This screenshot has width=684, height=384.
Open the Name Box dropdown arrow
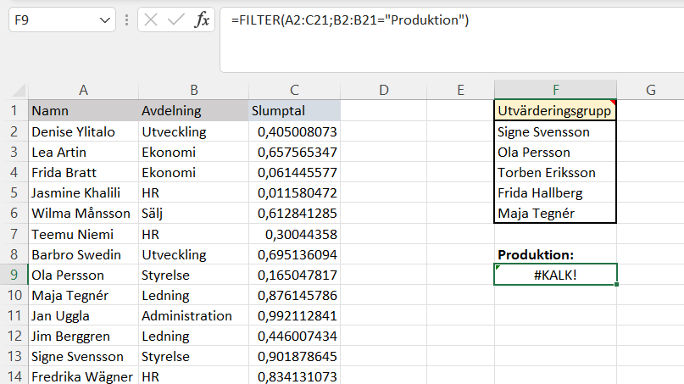click(105, 20)
